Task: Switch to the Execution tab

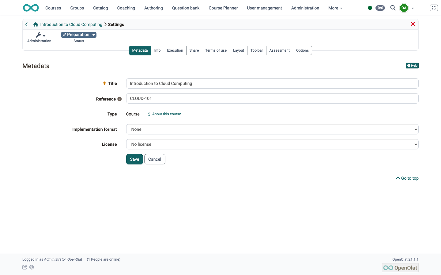Action: (x=175, y=50)
